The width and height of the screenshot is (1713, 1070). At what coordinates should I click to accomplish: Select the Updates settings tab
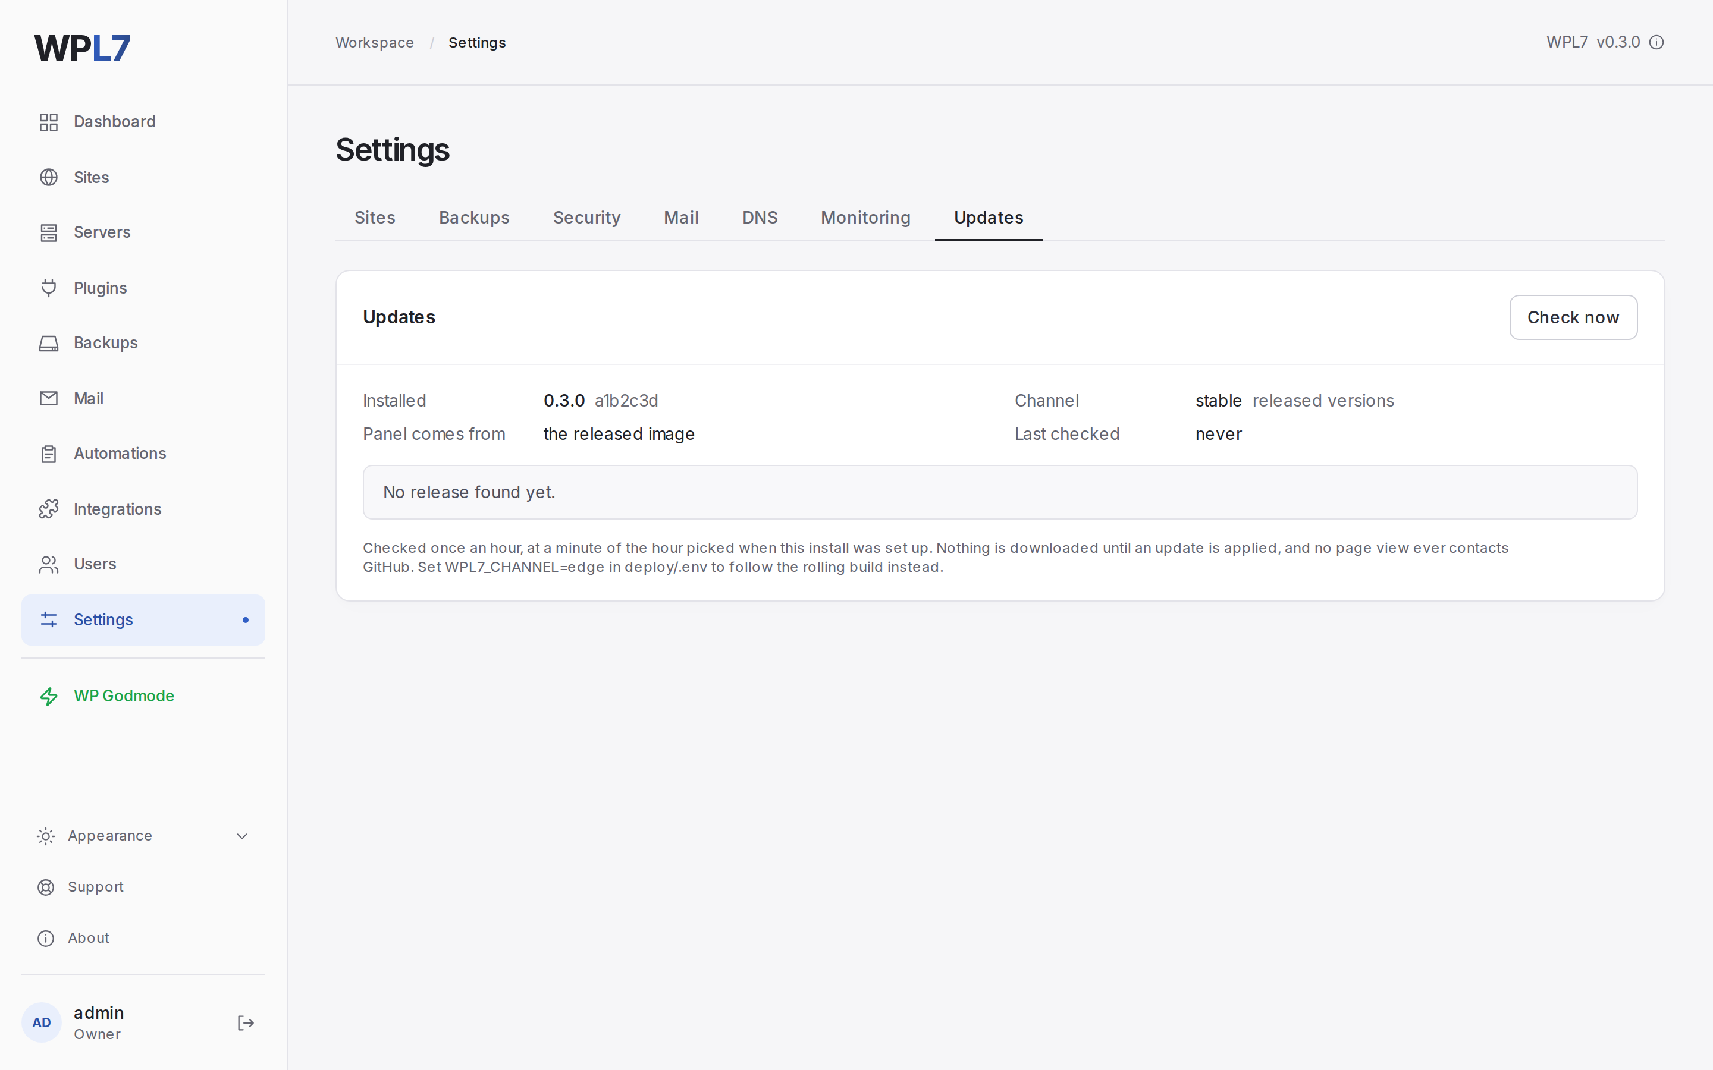(x=988, y=217)
